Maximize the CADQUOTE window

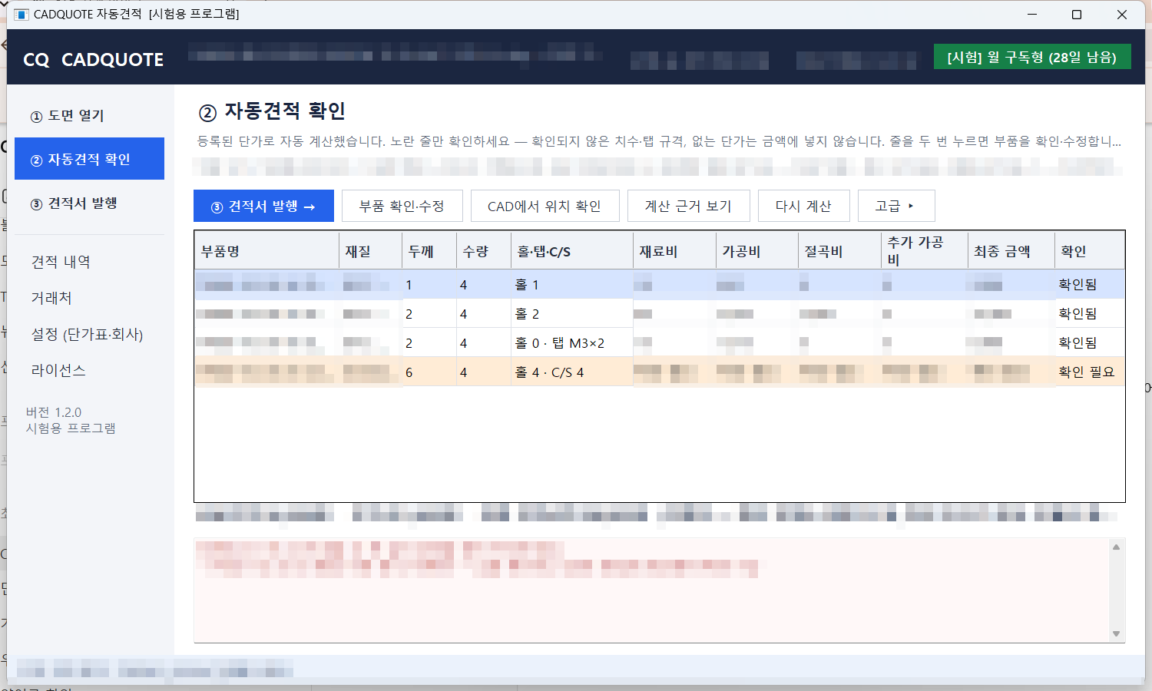click(1077, 15)
